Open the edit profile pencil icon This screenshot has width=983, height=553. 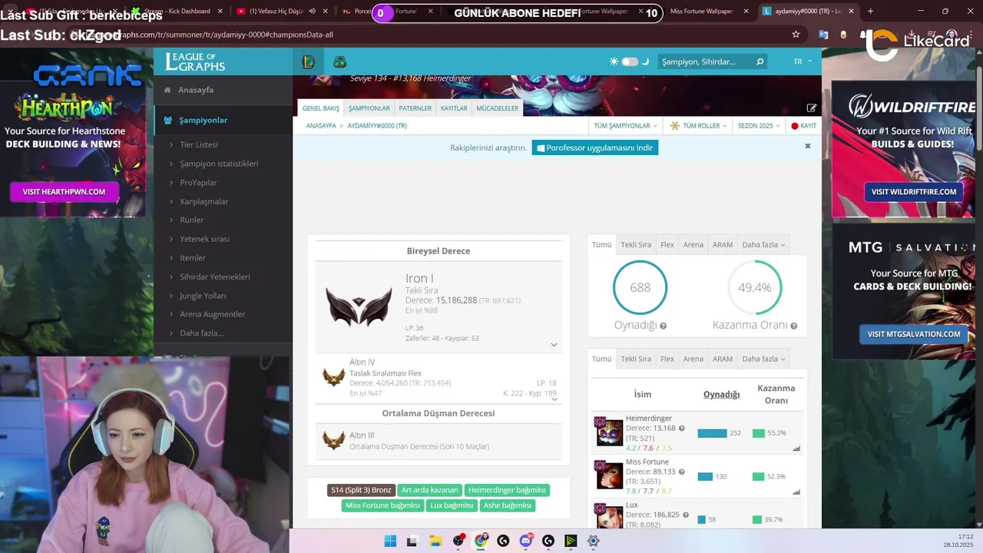click(x=811, y=108)
